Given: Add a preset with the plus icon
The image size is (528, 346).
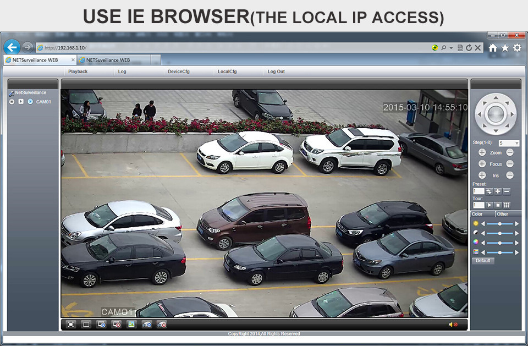Looking at the screenshot, I should pos(498,191).
